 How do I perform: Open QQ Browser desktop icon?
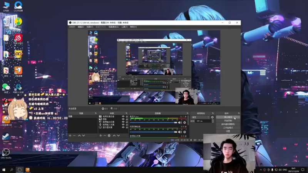pos(18,6)
